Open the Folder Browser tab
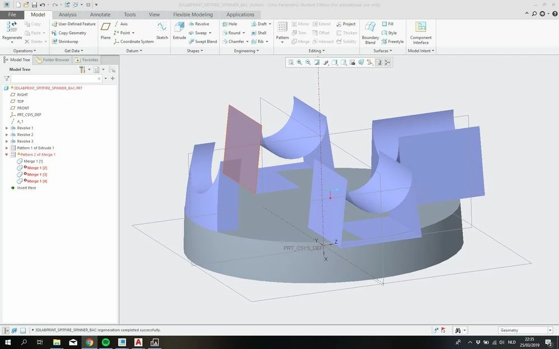This screenshot has height=349, width=559. (53, 60)
